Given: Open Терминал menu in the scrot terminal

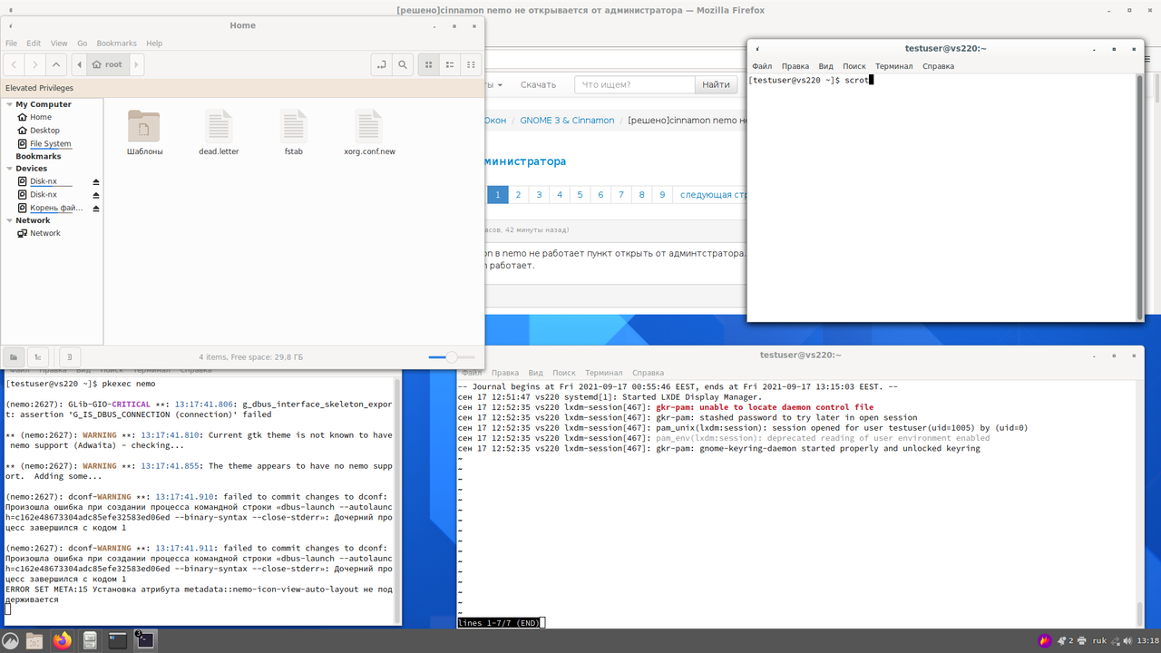Looking at the screenshot, I should click(894, 66).
